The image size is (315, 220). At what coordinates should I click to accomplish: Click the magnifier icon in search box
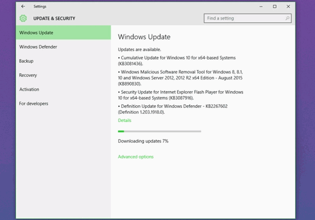pyautogui.click(x=287, y=18)
